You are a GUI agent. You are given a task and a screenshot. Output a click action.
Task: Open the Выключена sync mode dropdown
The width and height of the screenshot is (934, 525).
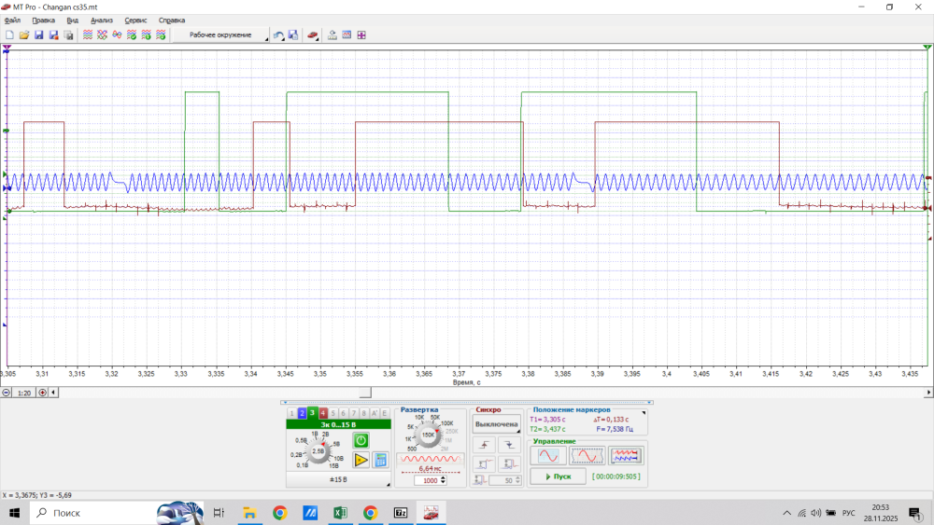click(496, 424)
